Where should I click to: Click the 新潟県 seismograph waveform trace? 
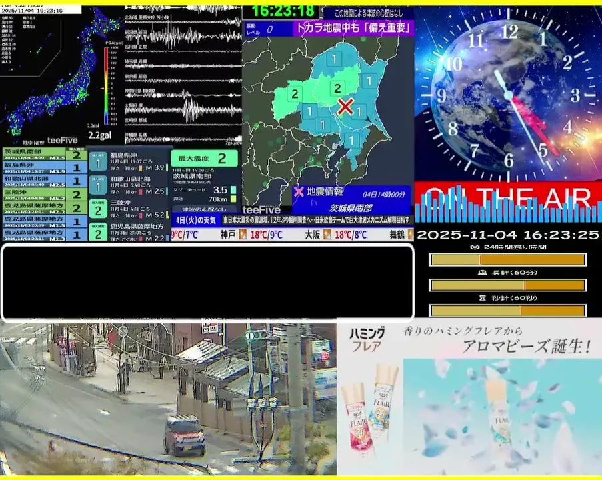(x=183, y=36)
